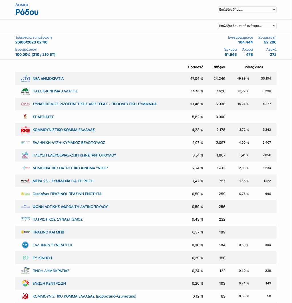Screen dimensions: 292x303
Task: Click the Νέα Δημοκρατία party logo
Action: tap(25, 78)
